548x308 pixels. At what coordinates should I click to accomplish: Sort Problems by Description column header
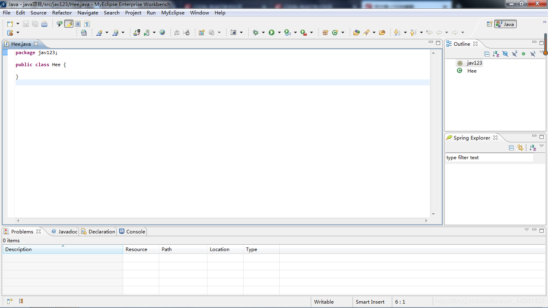(63, 249)
